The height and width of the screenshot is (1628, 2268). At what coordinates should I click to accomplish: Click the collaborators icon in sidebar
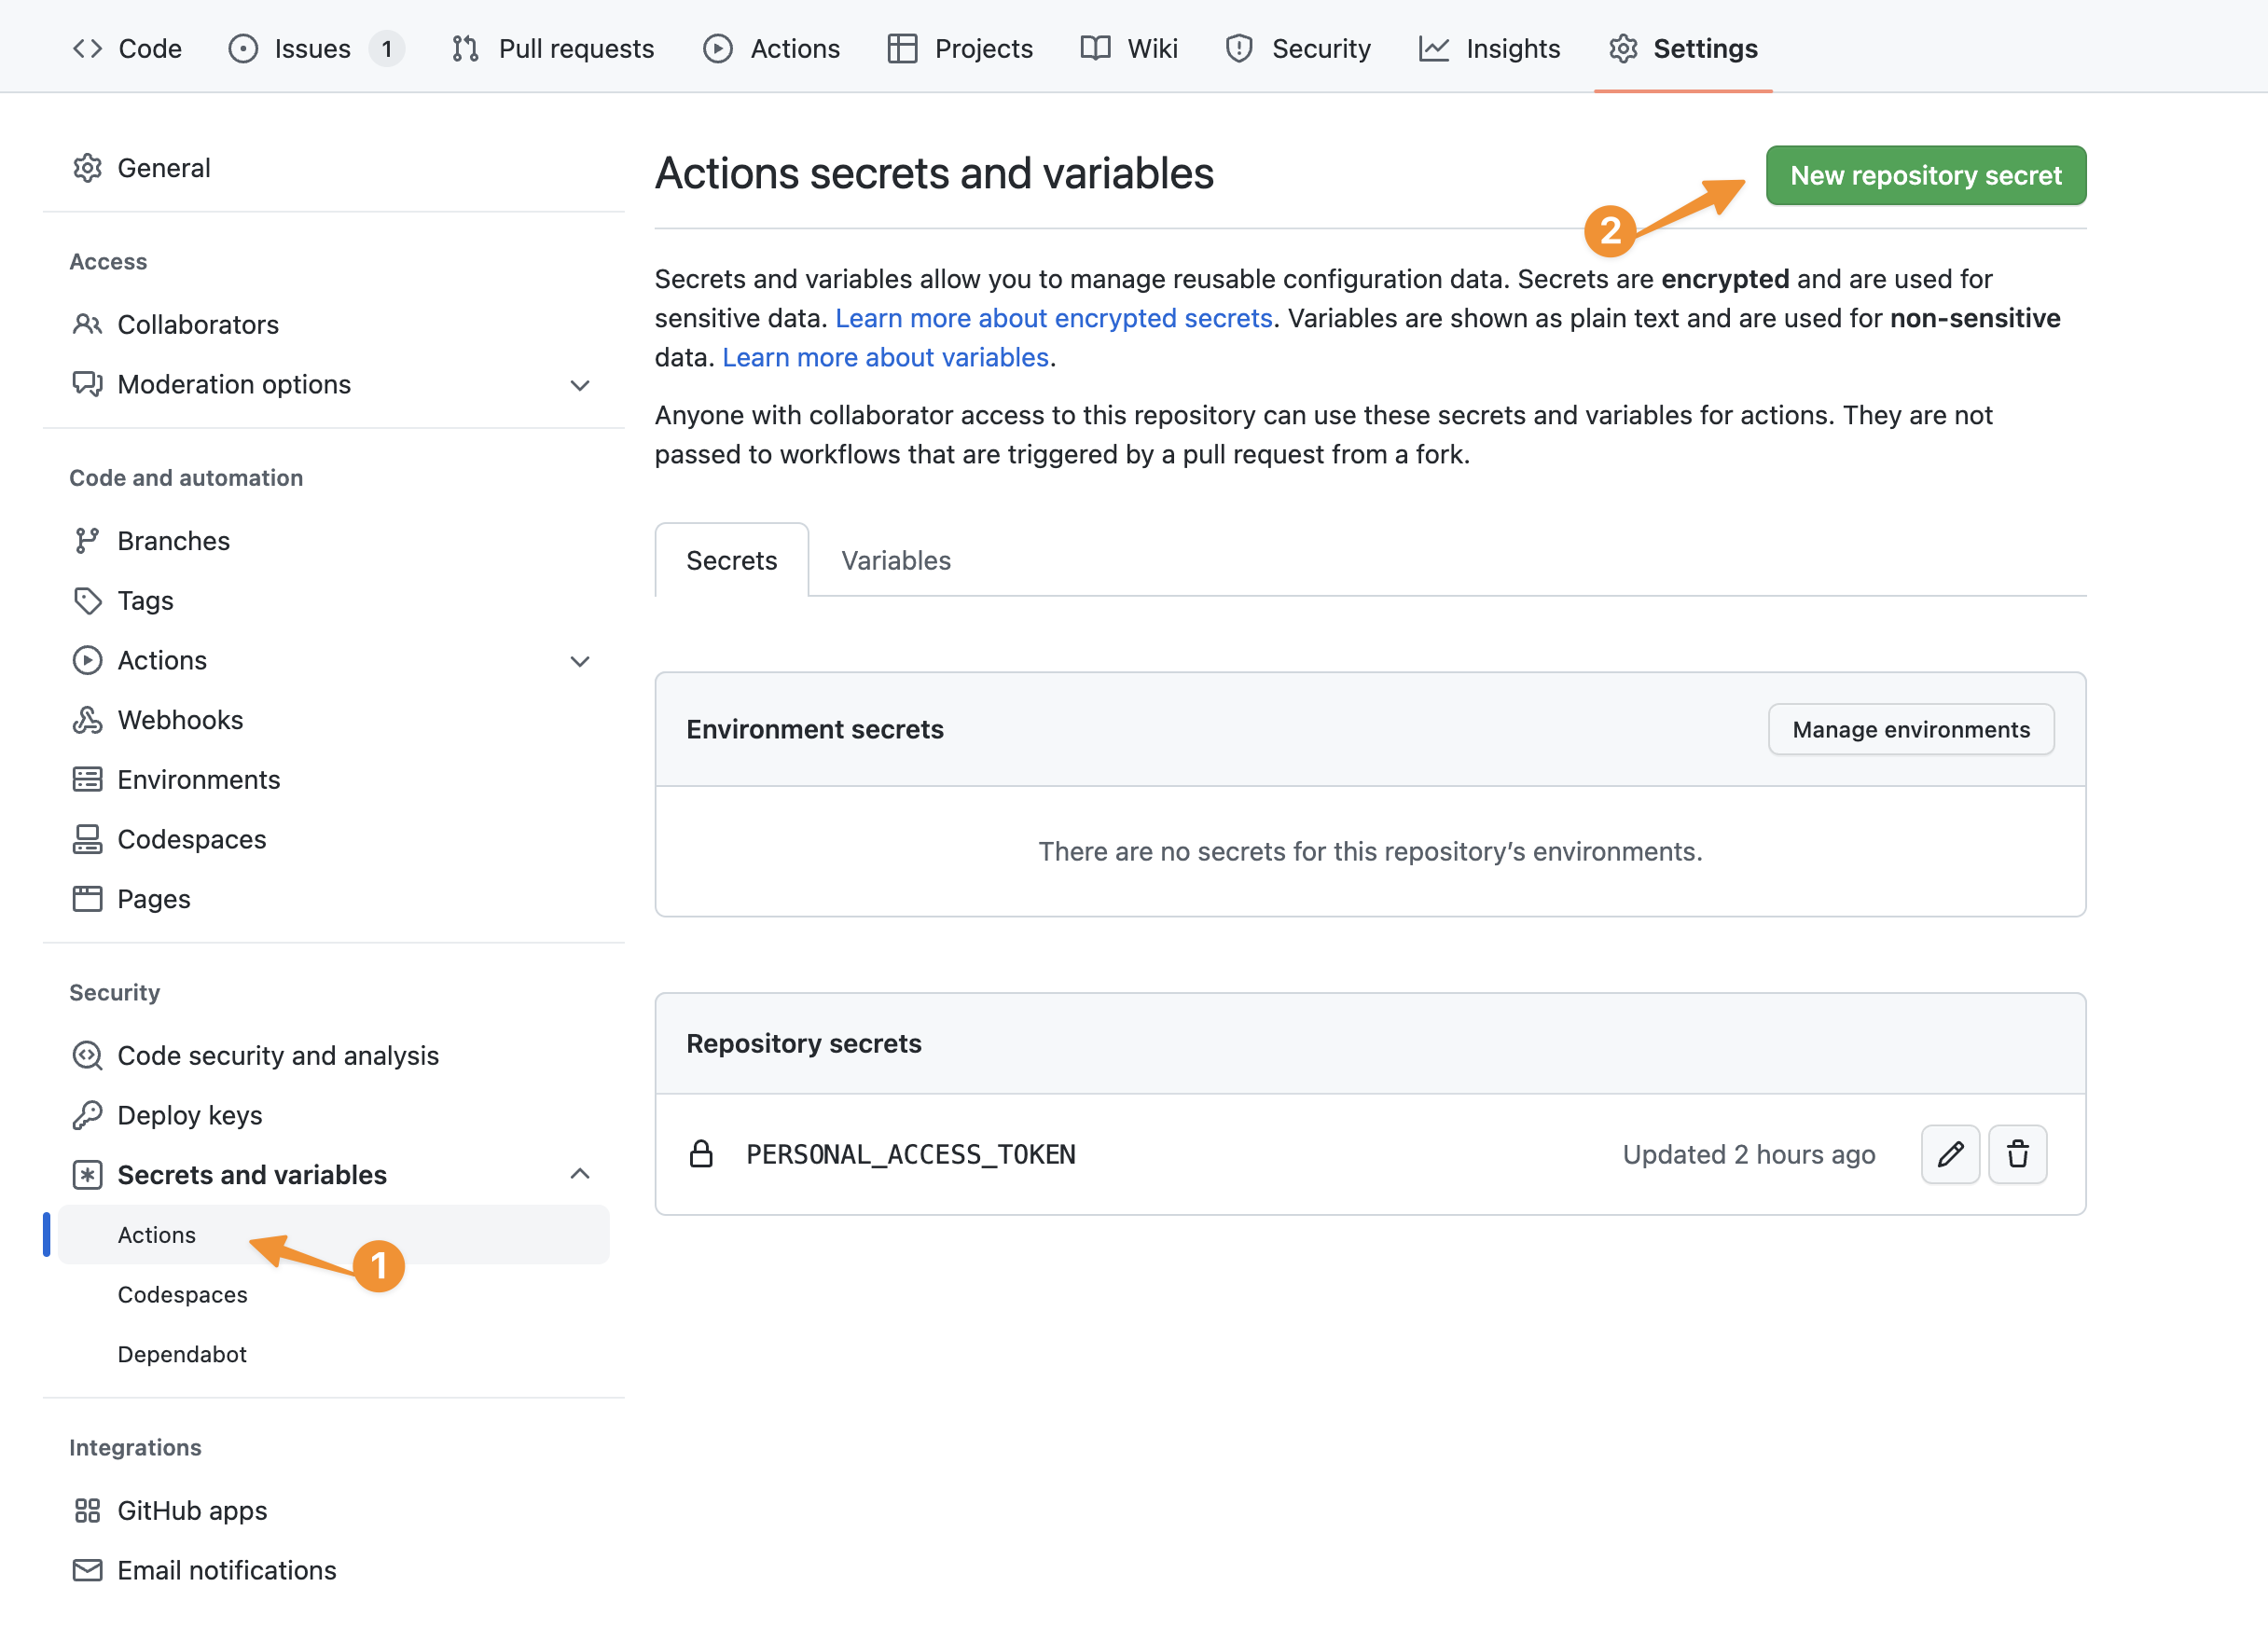pyautogui.click(x=87, y=324)
